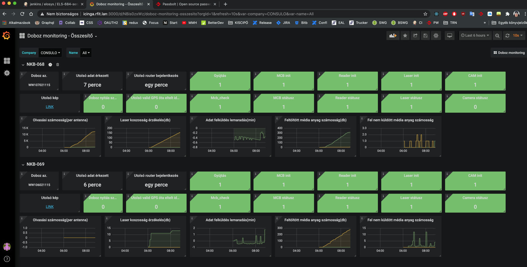Open the Last 6 hours time picker
Screen dimensions: 527x267
point(475,35)
